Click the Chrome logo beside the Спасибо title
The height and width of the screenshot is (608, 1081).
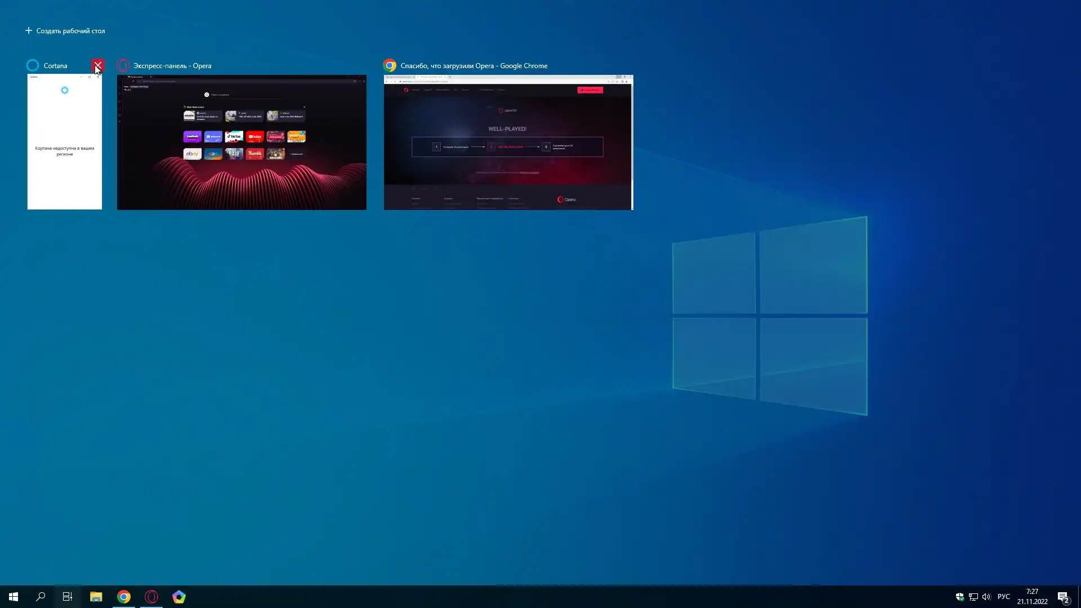pyautogui.click(x=390, y=66)
